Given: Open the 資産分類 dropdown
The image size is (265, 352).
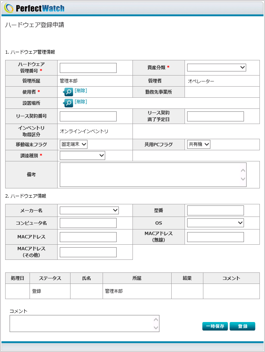Looking at the screenshot, I should (x=216, y=67).
